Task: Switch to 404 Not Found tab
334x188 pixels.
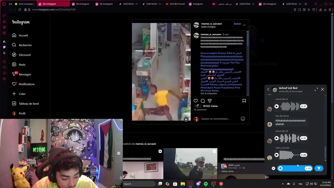Action: tap(175, 4)
